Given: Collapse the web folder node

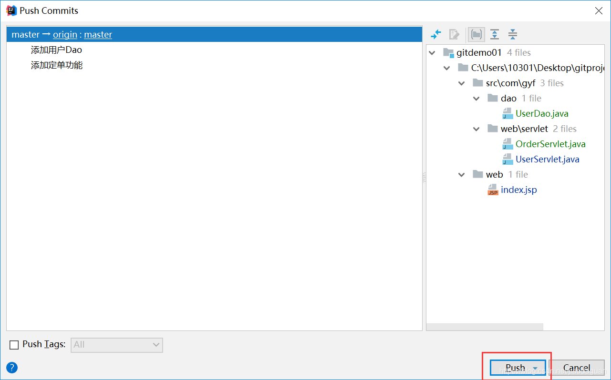Looking at the screenshot, I should pos(462,175).
